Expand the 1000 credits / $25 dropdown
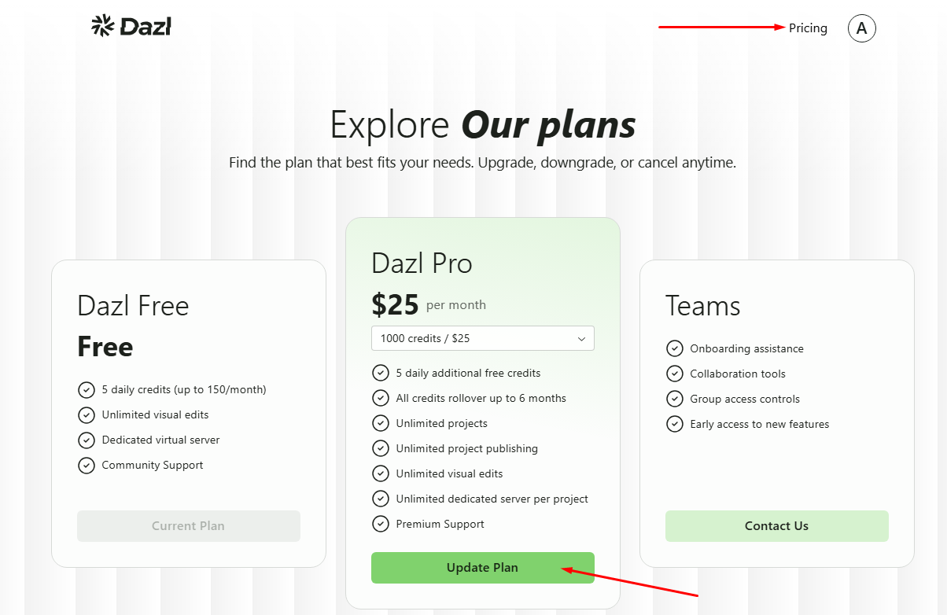 (482, 338)
